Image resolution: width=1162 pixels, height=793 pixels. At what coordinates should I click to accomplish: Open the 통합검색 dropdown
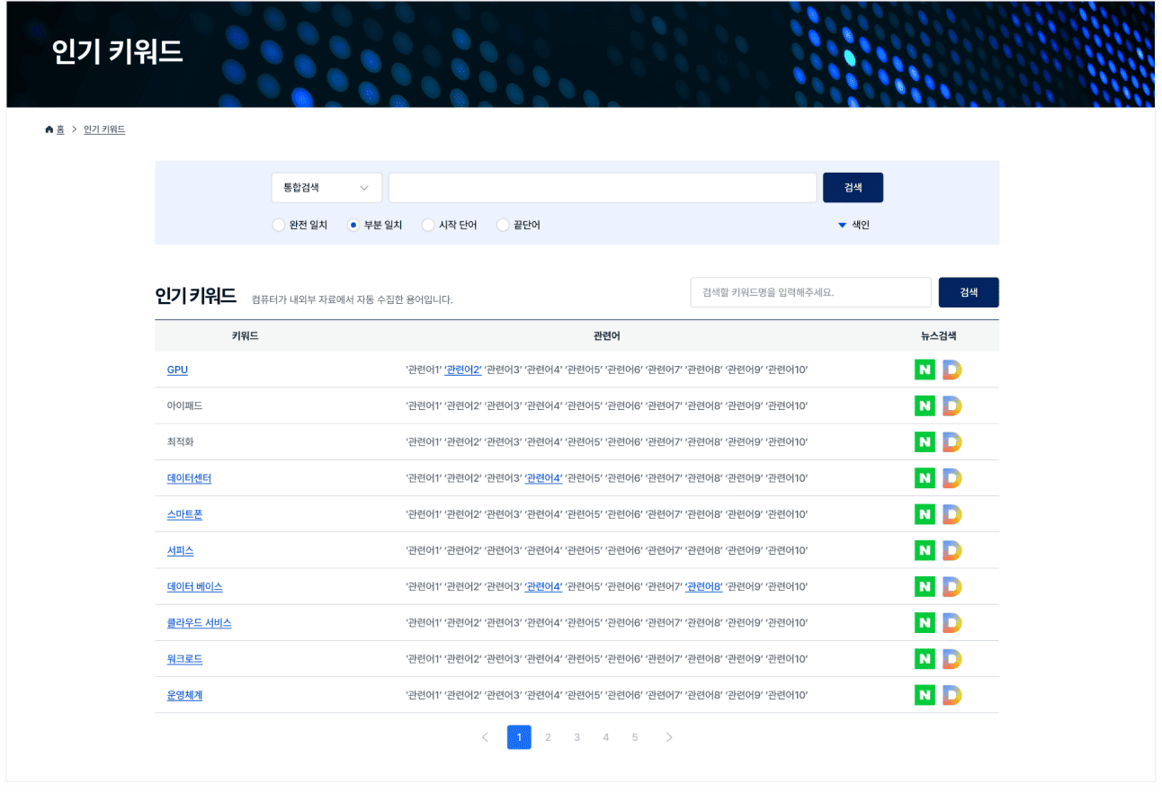(326, 188)
